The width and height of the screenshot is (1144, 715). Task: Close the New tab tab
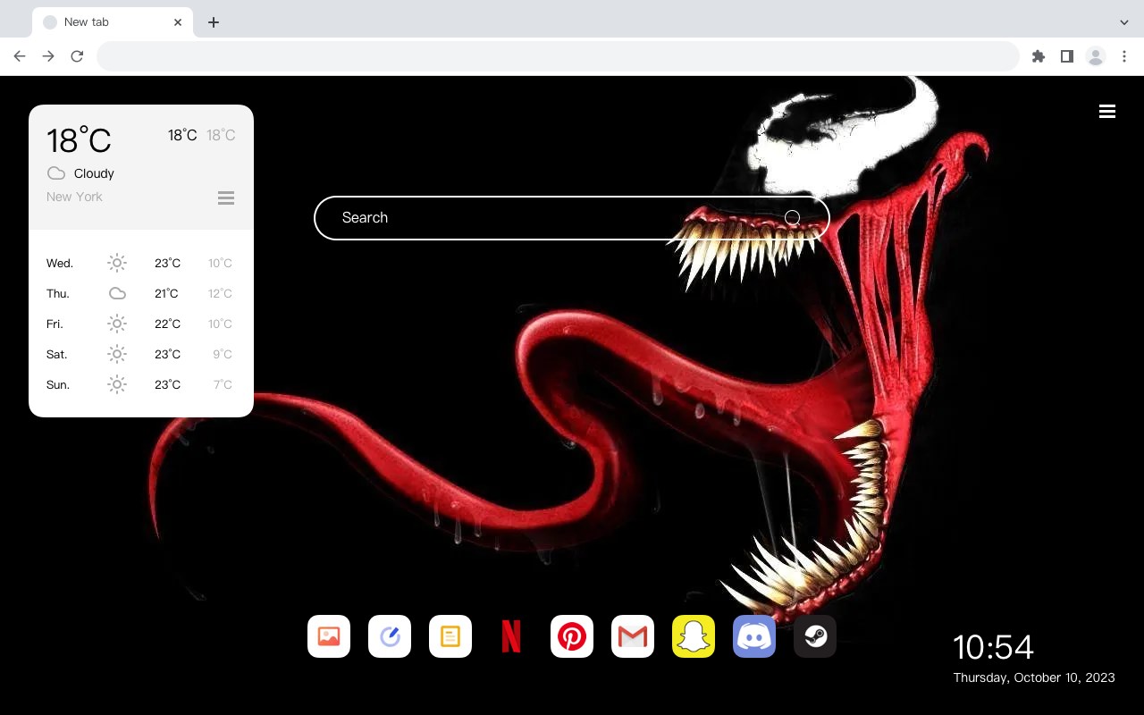[x=178, y=22]
